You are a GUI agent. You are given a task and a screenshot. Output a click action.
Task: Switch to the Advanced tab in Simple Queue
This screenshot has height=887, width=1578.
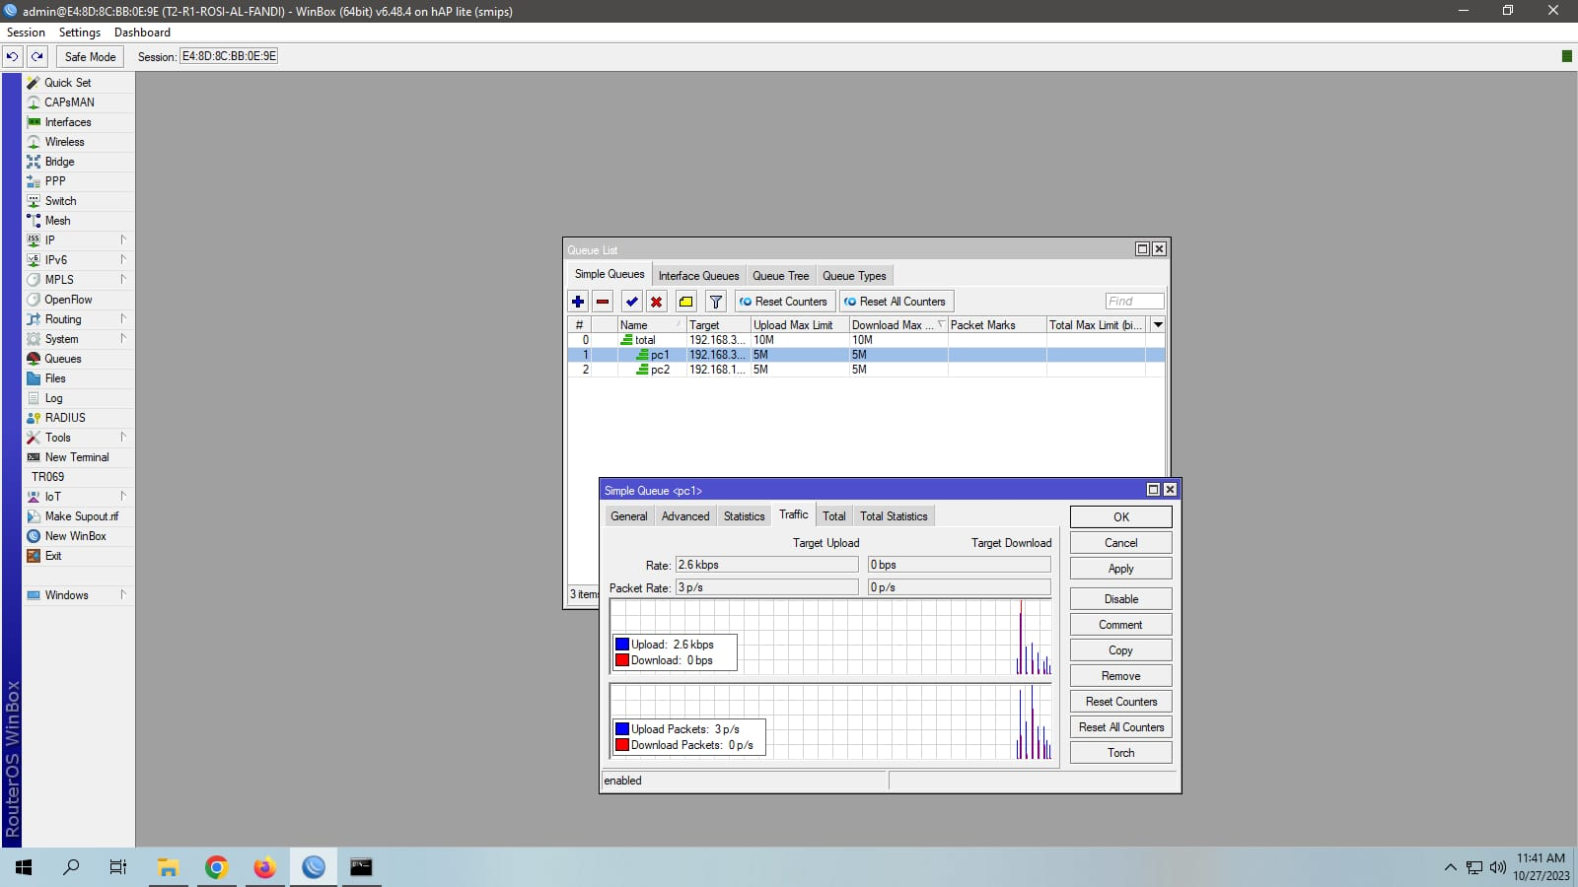[685, 516]
